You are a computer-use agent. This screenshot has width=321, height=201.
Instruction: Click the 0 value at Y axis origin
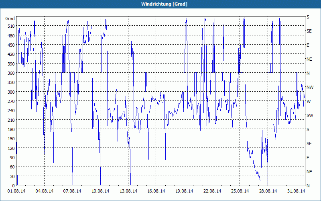point(14,186)
